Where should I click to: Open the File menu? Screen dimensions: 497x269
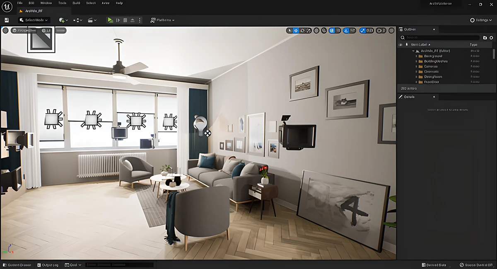(20, 3)
